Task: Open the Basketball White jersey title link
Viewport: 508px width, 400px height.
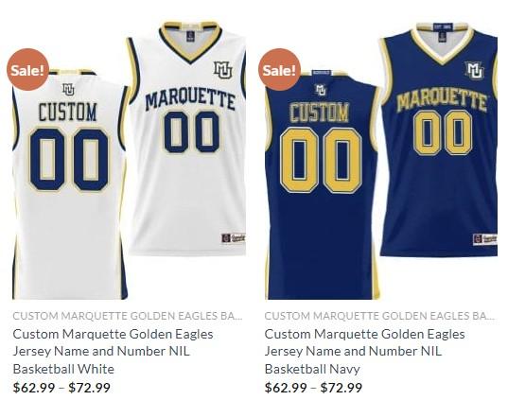Action: (113, 352)
